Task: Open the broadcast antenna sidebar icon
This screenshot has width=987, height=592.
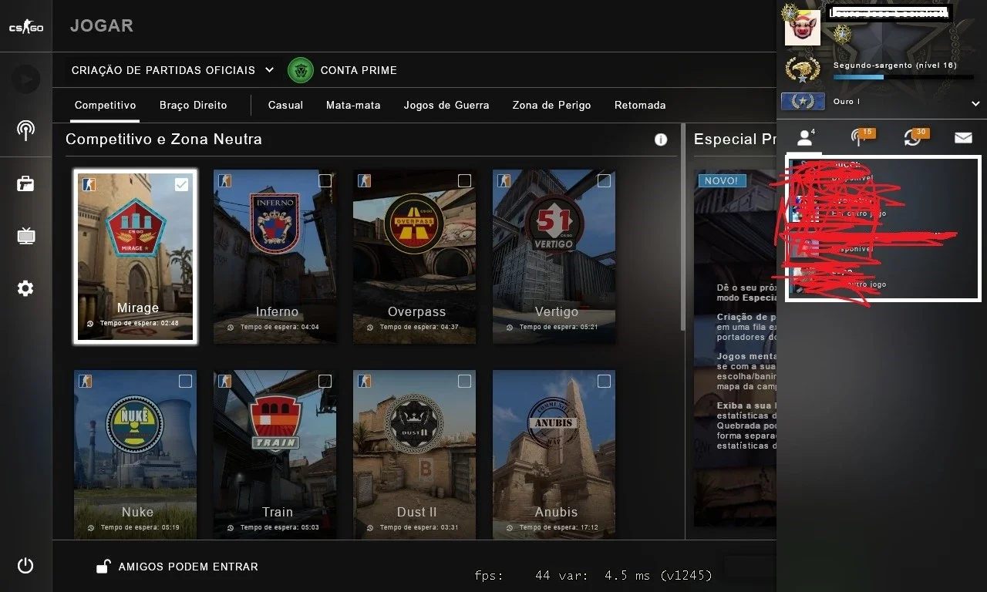Action: (25, 130)
